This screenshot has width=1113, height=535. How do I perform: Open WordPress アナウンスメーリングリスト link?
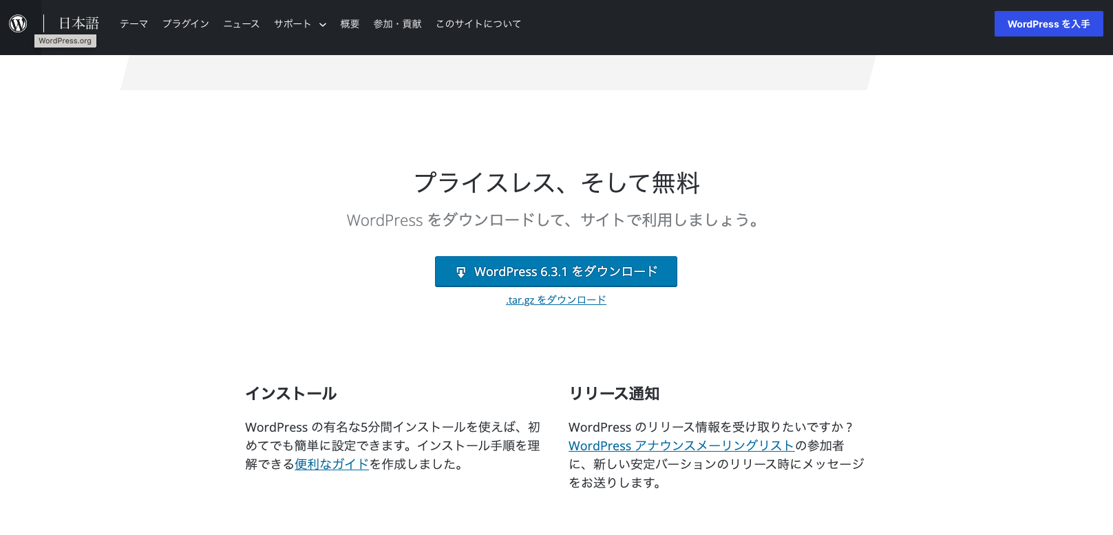click(x=681, y=445)
